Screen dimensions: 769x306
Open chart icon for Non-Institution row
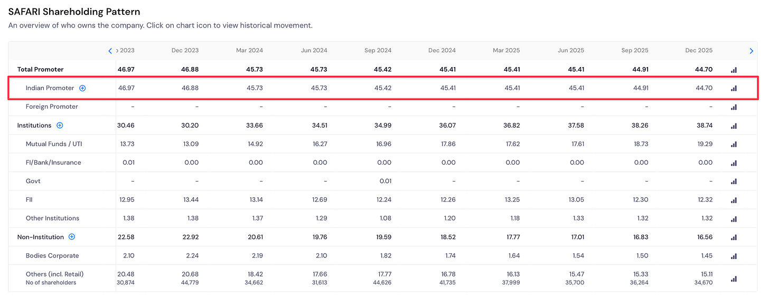(x=734, y=237)
